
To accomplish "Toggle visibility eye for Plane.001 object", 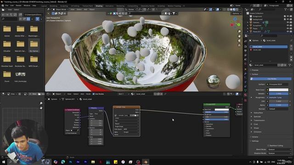I will 288,32.
